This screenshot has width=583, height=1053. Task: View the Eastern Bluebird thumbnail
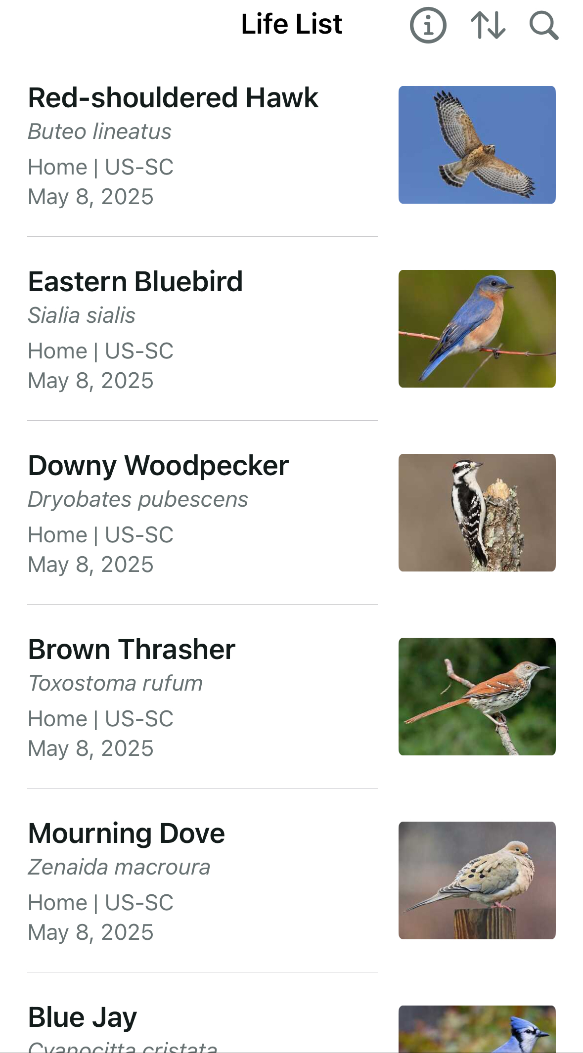tap(477, 329)
